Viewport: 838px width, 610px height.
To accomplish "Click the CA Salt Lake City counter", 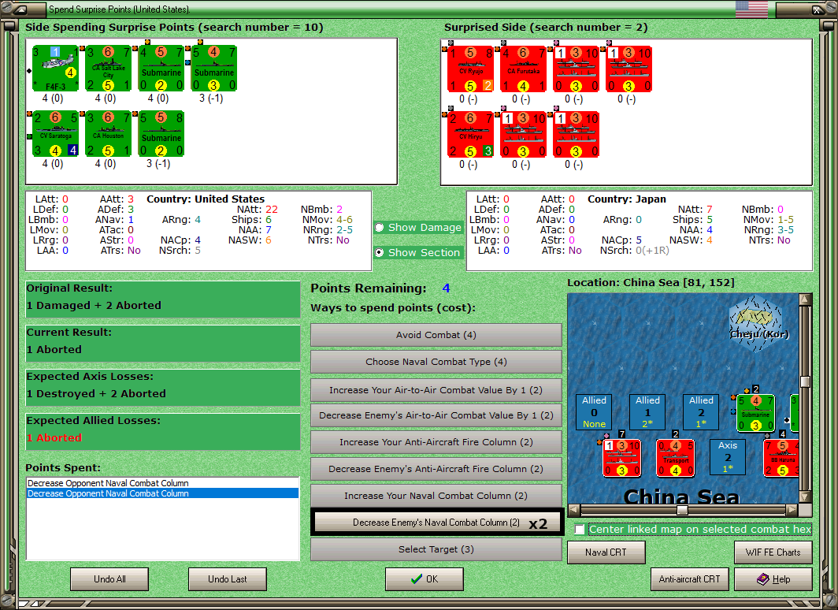I will [x=109, y=69].
